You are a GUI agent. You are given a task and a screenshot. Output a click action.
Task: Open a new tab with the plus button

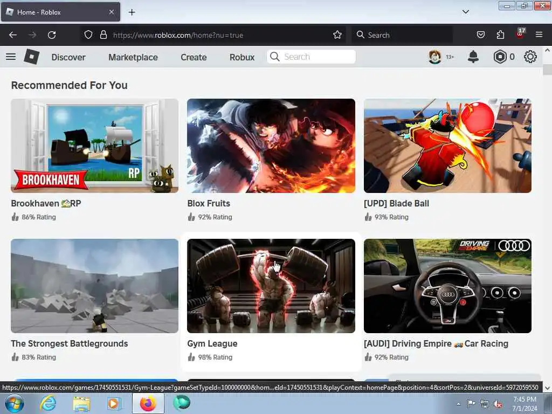132,12
